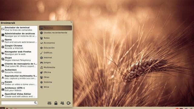Open Cliente de mensajería icon

(3, 65)
